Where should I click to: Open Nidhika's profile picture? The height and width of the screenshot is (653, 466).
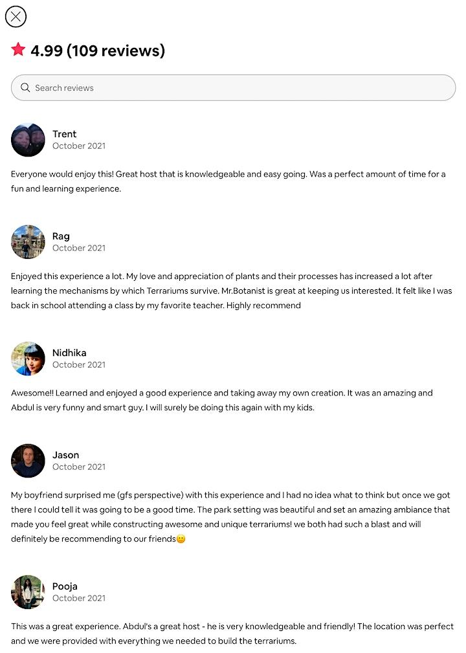coord(28,359)
